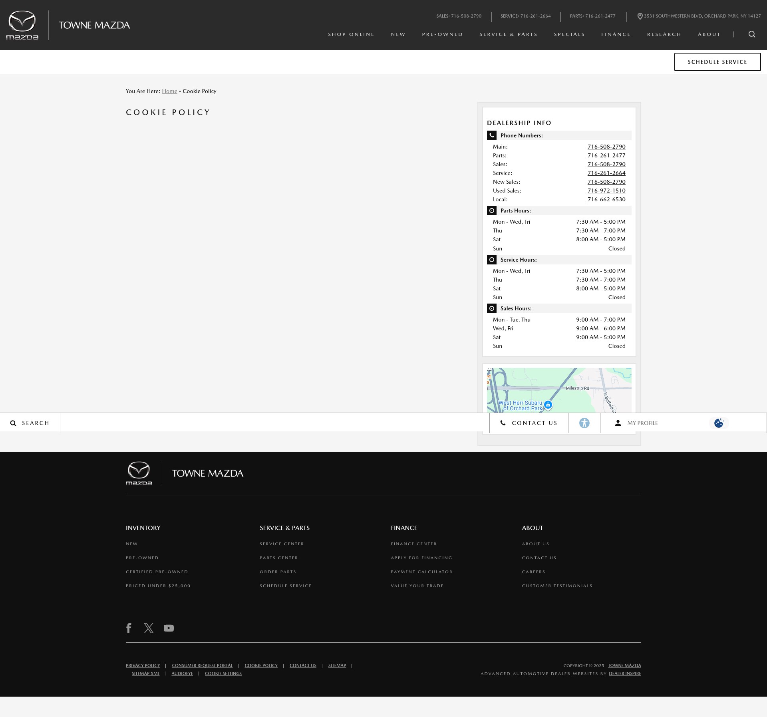Click the Contact Us button in bottom bar
Viewport: 767px width, 717px height.
pyautogui.click(x=529, y=423)
